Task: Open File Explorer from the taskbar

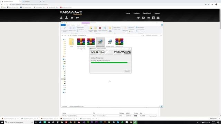Action: tap(62, 122)
